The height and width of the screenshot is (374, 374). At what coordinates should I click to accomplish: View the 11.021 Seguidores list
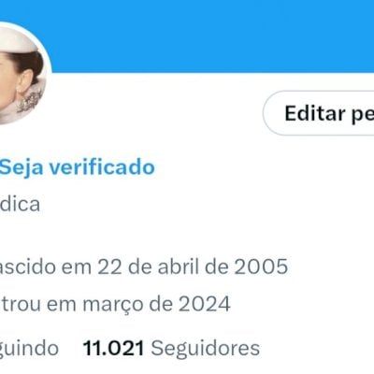pyautogui.click(x=171, y=348)
